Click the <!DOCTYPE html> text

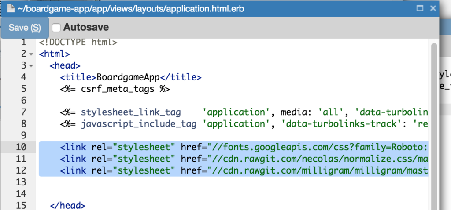click(x=78, y=43)
